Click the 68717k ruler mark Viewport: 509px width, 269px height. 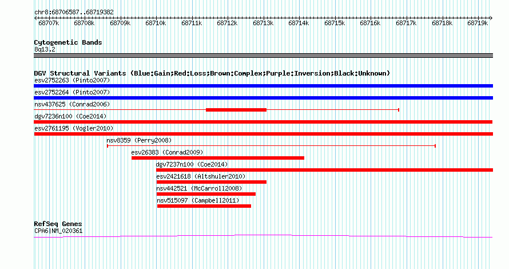tap(406, 23)
